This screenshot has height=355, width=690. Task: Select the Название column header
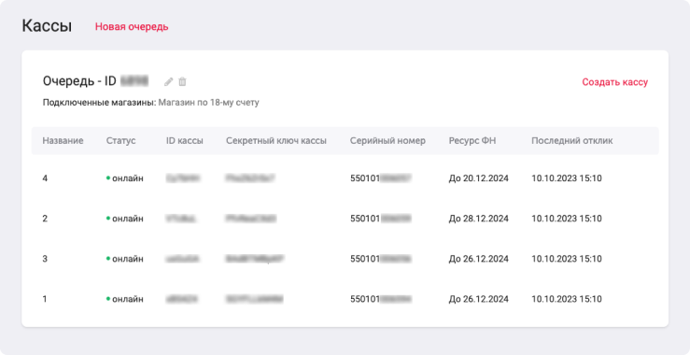tap(63, 141)
